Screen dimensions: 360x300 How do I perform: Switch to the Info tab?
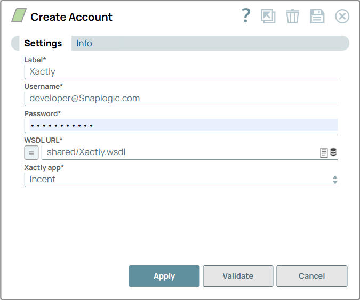[x=84, y=43]
